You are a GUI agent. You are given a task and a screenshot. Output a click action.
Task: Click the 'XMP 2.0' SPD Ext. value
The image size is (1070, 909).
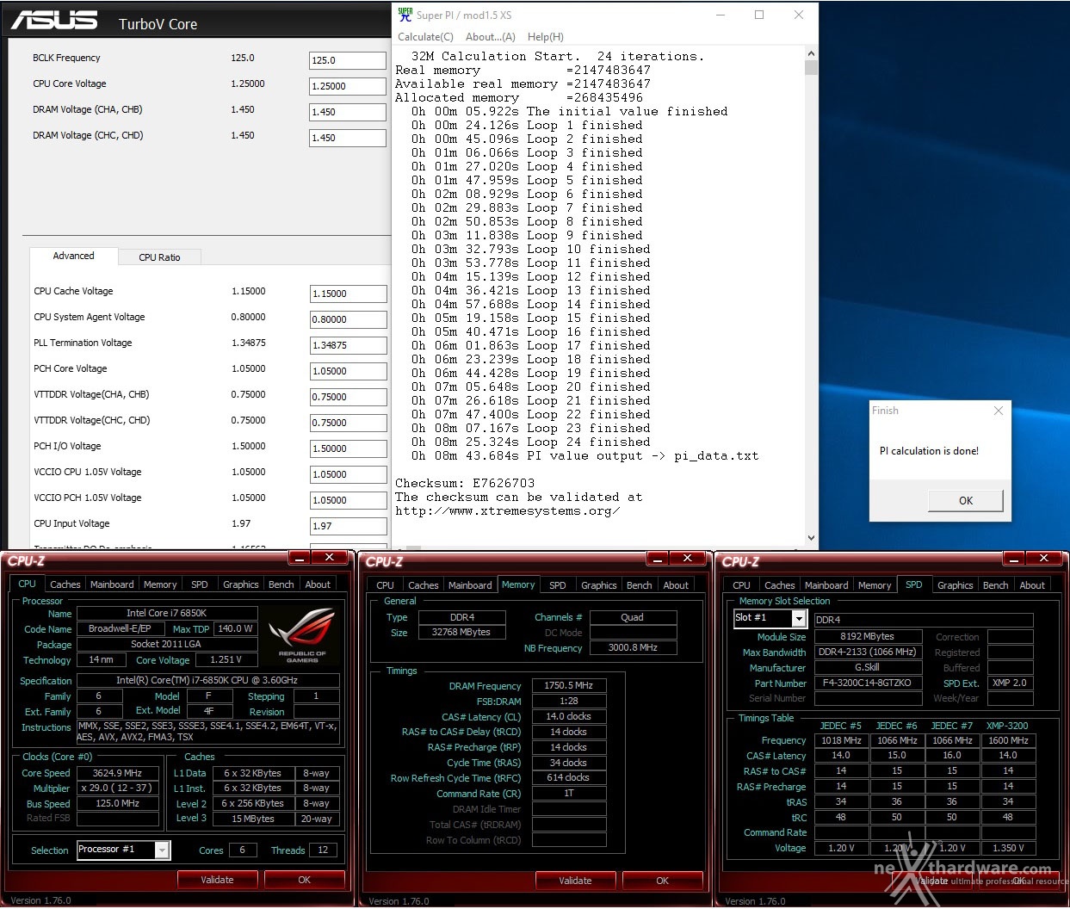click(x=1010, y=683)
